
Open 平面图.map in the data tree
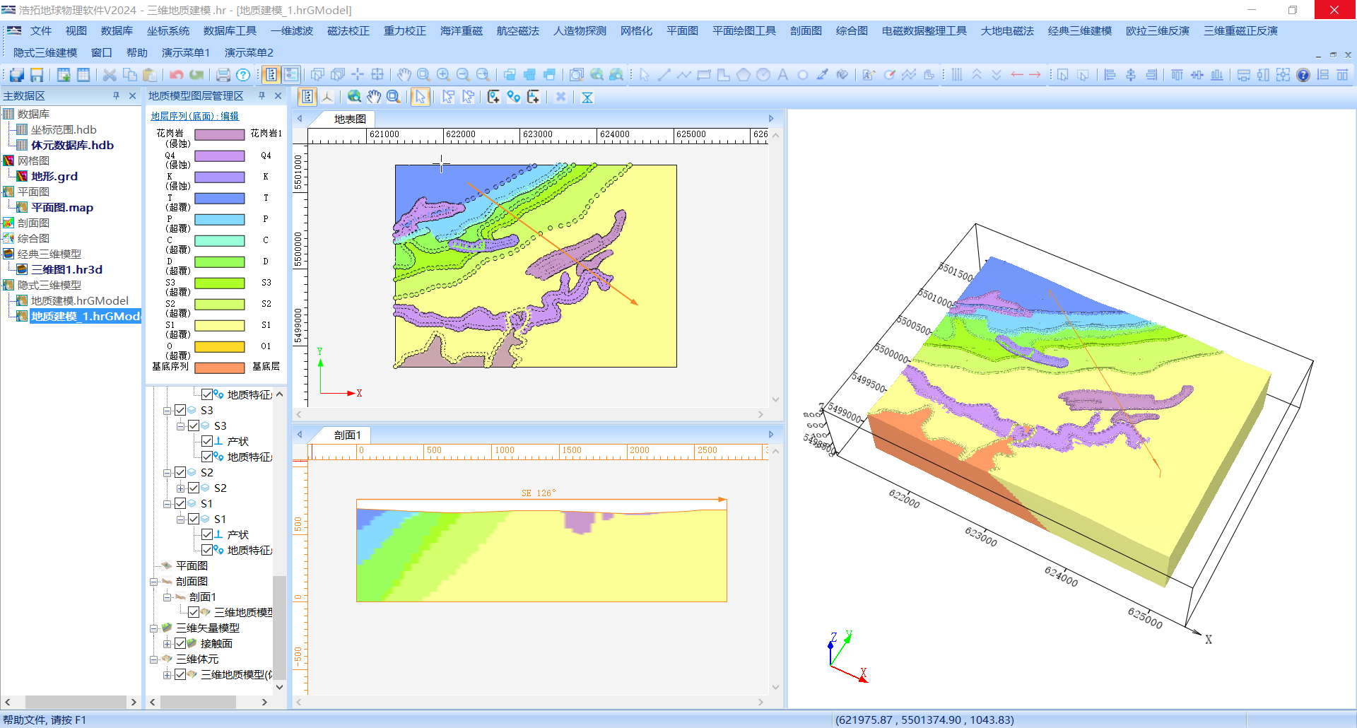[x=62, y=207]
